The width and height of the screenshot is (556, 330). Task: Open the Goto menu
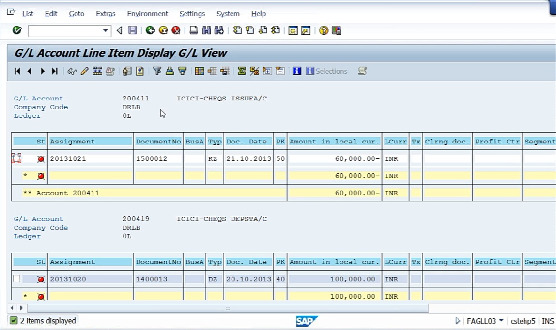click(76, 14)
